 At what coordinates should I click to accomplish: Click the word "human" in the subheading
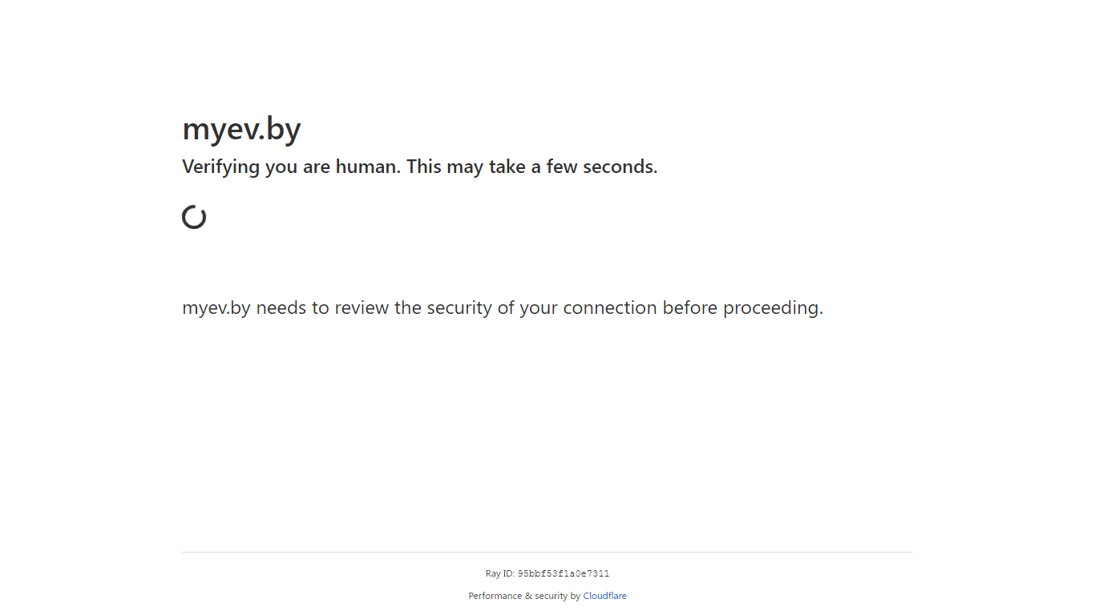(x=366, y=167)
